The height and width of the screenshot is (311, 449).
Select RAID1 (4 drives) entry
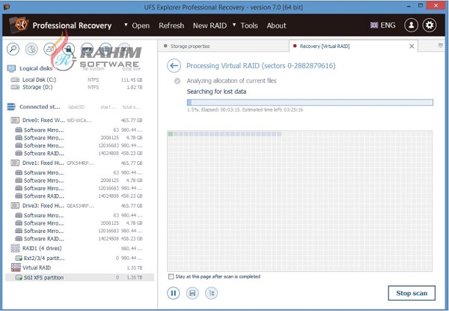click(76, 248)
